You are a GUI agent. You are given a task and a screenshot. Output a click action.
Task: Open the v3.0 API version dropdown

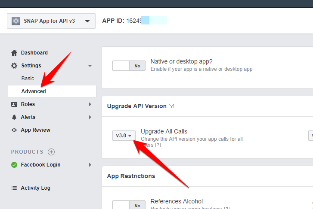(x=124, y=136)
